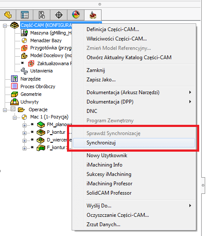The height and width of the screenshot is (236, 209).
Task: Click the Ustawienia wrench icon
Action: tap(24, 71)
